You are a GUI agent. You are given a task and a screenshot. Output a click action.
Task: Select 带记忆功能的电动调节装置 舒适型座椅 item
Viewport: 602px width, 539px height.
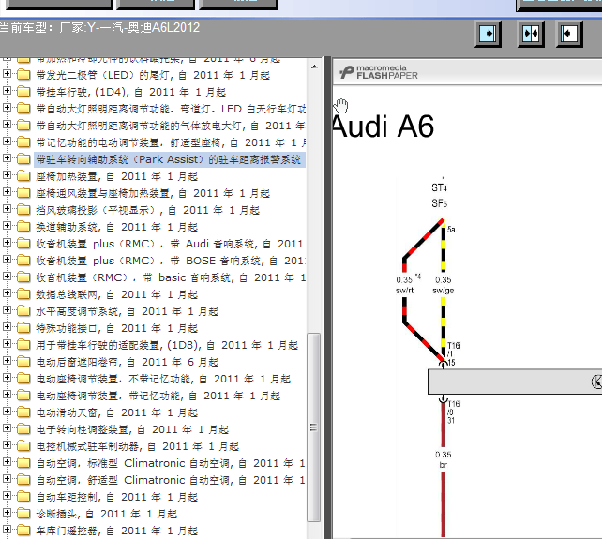click(x=171, y=142)
